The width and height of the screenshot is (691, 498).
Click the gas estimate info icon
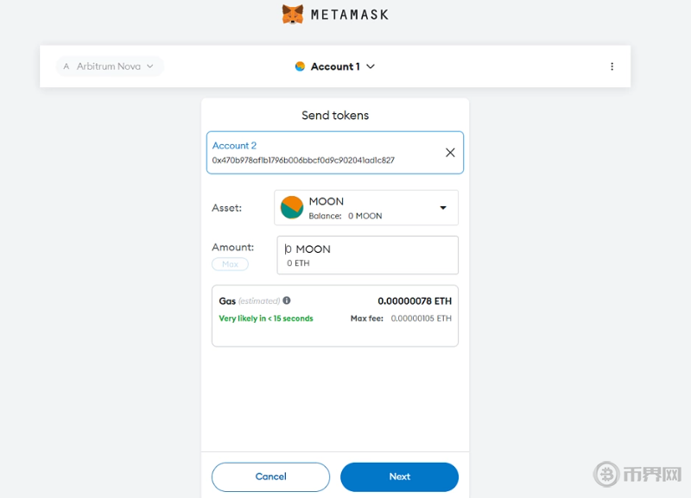[x=287, y=301]
